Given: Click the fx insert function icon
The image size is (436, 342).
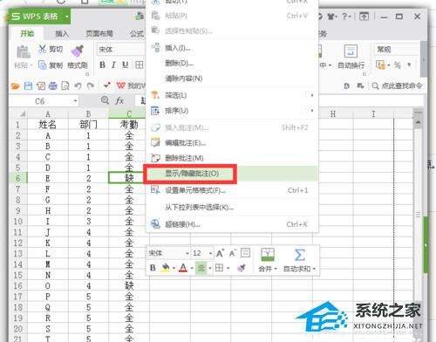Looking at the screenshot, I should coord(119,100).
